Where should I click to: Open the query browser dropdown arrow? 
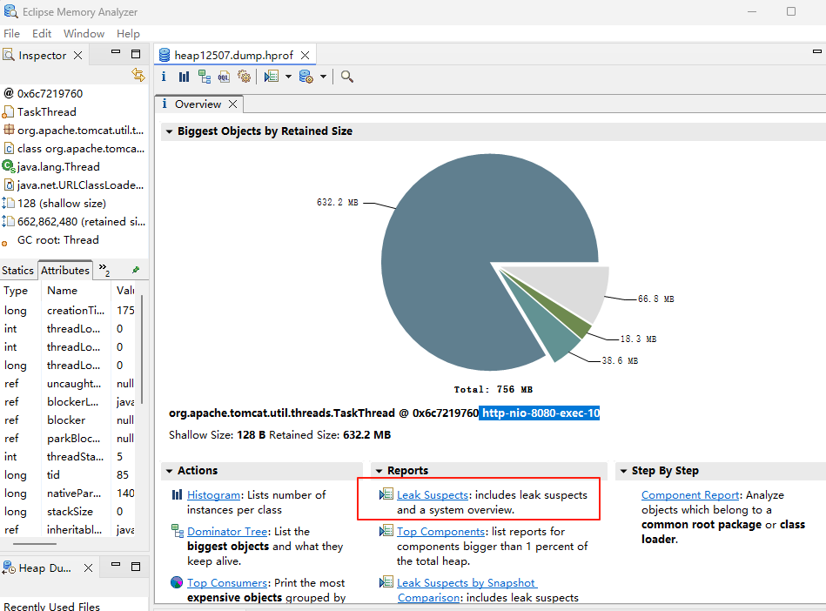[x=288, y=76]
